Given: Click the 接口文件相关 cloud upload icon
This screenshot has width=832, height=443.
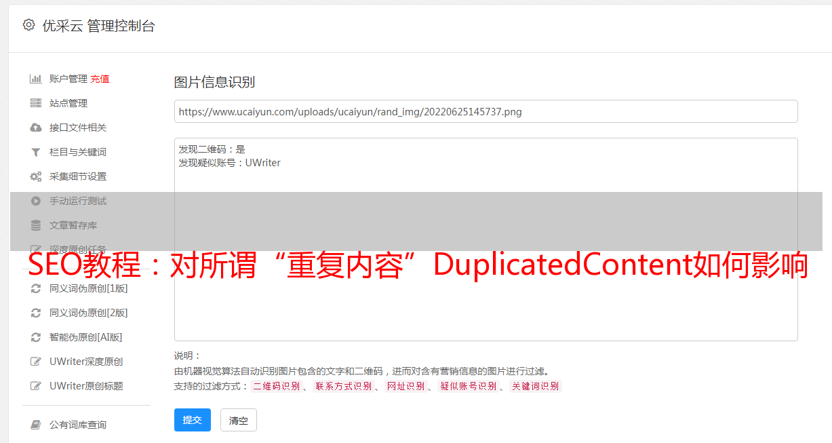Looking at the screenshot, I should [36, 128].
